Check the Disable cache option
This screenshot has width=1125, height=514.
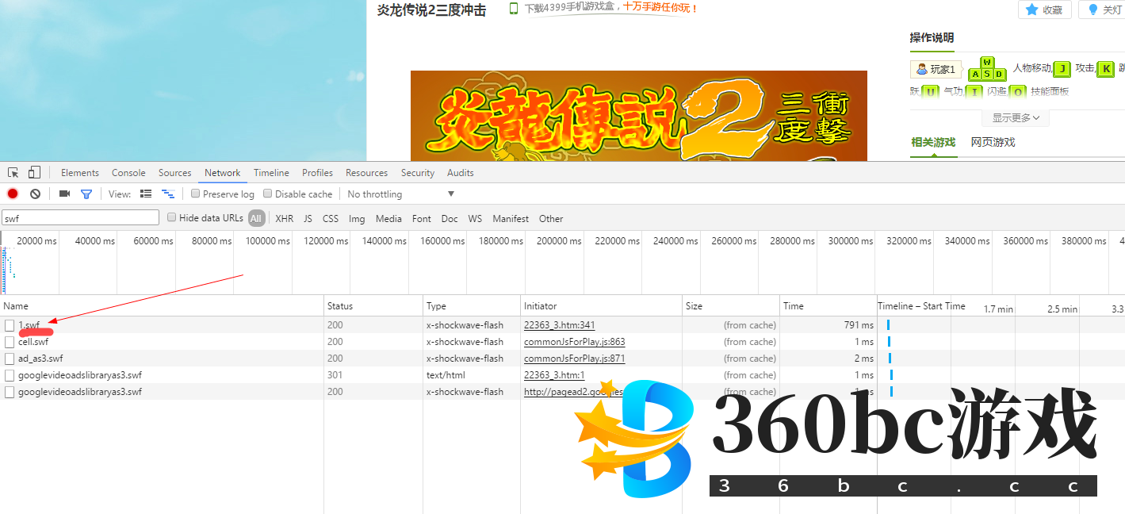coord(268,194)
